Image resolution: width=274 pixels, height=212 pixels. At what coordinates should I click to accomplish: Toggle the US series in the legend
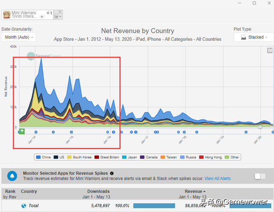[x=59, y=157]
